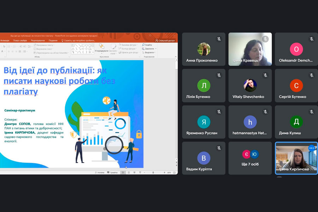Screen dimensions: 318x212
Task: Expand Shape fill dropdown arrow
Action: [137, 45]
